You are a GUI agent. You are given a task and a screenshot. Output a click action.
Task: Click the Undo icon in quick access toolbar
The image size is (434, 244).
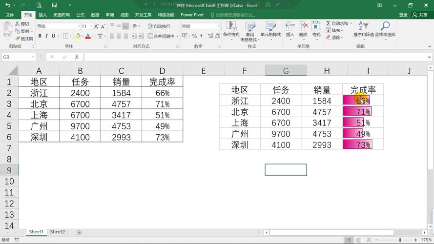8,5
